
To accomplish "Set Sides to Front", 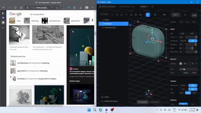I will click(188, 93).
